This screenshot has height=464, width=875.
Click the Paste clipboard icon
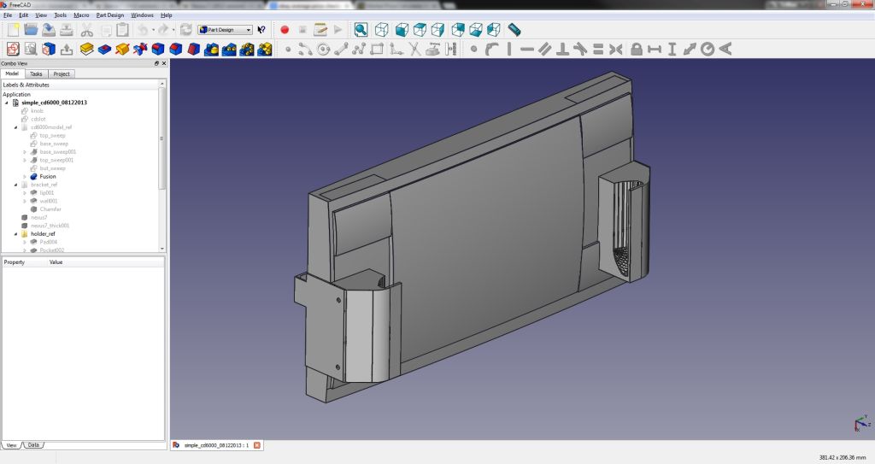coord(122,30)
